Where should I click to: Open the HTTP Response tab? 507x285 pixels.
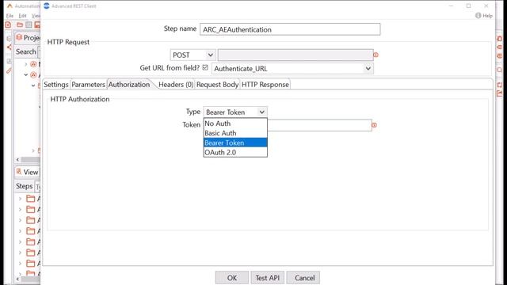tap(265, 85)
